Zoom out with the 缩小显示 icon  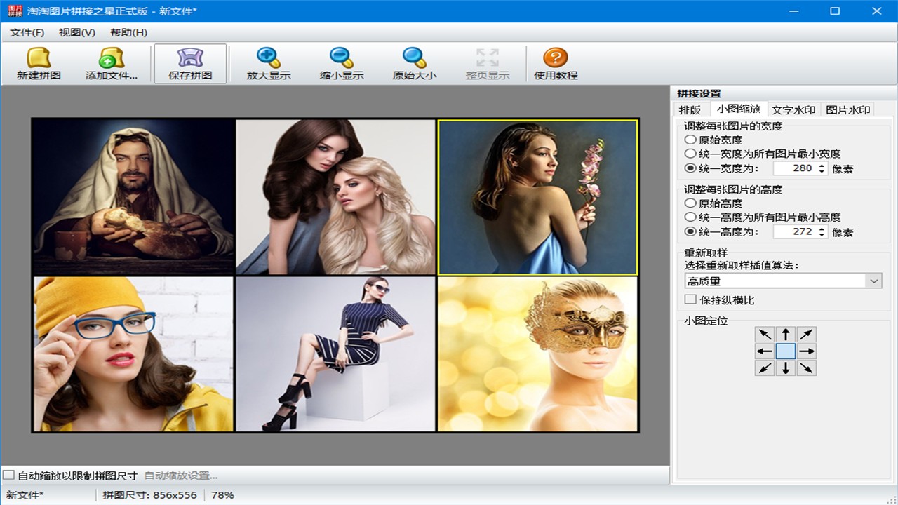342,58
